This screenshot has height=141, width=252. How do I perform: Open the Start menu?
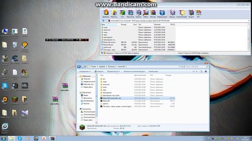pyautogui.click(x=3, y=138)
